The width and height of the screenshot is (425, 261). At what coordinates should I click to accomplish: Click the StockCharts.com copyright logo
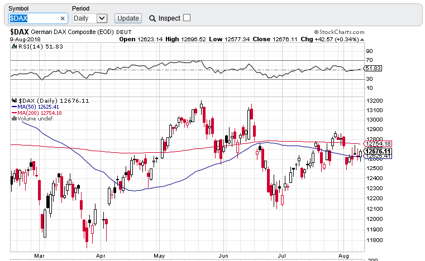[x=339, y=32]
